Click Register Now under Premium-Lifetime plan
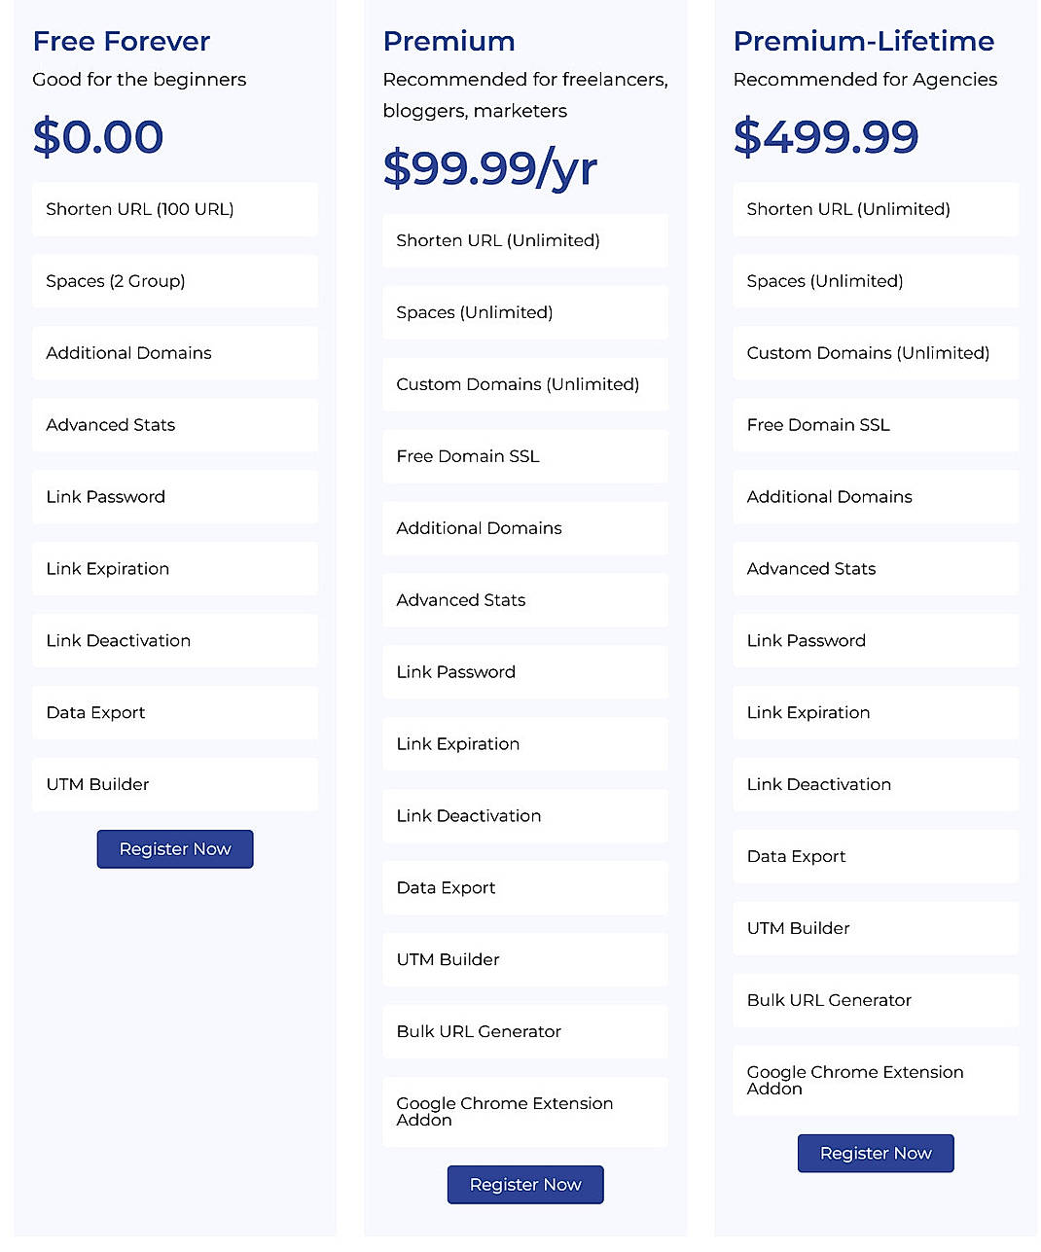 click(x=875, y=1153)
